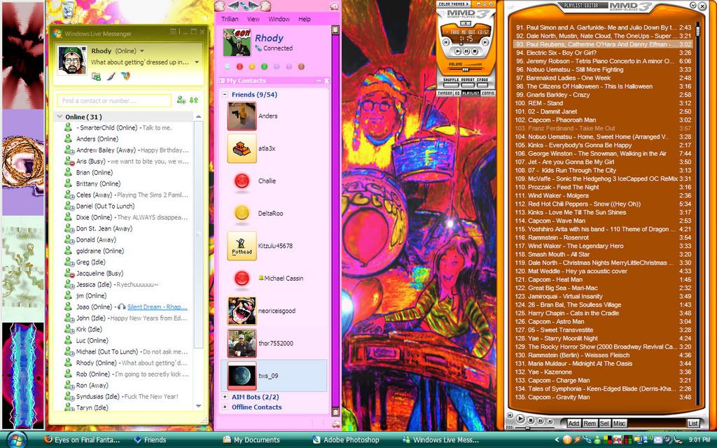Viewport: 717px width, 448px height.
Task: Open Config in MMD3 player
Action: point(488,93)
